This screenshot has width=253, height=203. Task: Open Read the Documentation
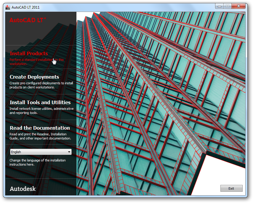tap(40, 128)
